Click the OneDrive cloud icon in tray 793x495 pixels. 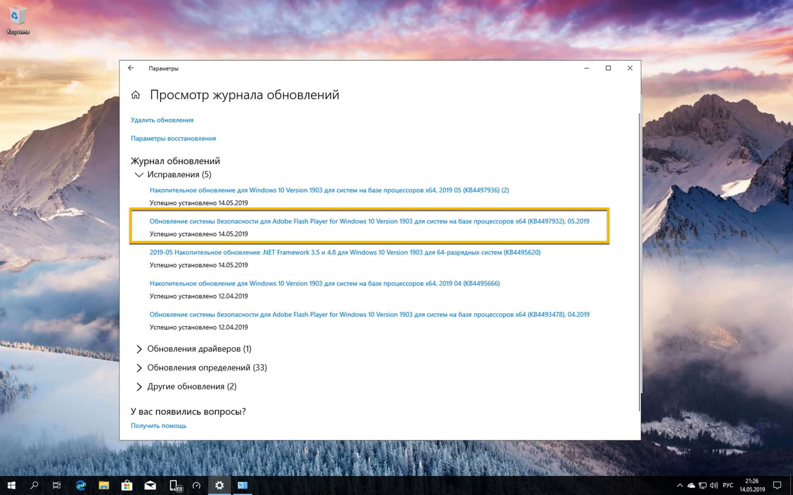tap(691, 485)
